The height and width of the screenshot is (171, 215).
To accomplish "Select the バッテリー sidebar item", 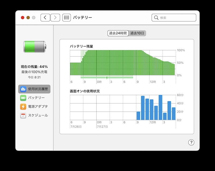I will coord(33,98).
